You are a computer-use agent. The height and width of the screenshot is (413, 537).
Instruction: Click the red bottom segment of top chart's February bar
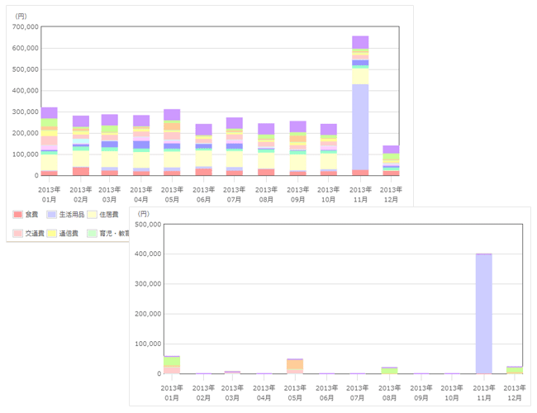[81, 171]
